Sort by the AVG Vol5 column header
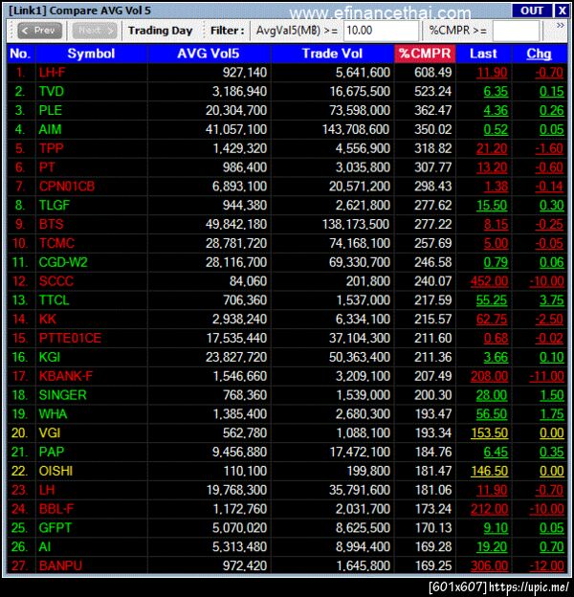This screenshot has width=574, height=597. tap(209, 54)
